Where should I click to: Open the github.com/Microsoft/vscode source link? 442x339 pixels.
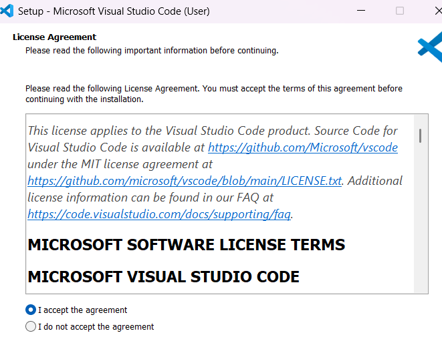(x=303, y=147)
